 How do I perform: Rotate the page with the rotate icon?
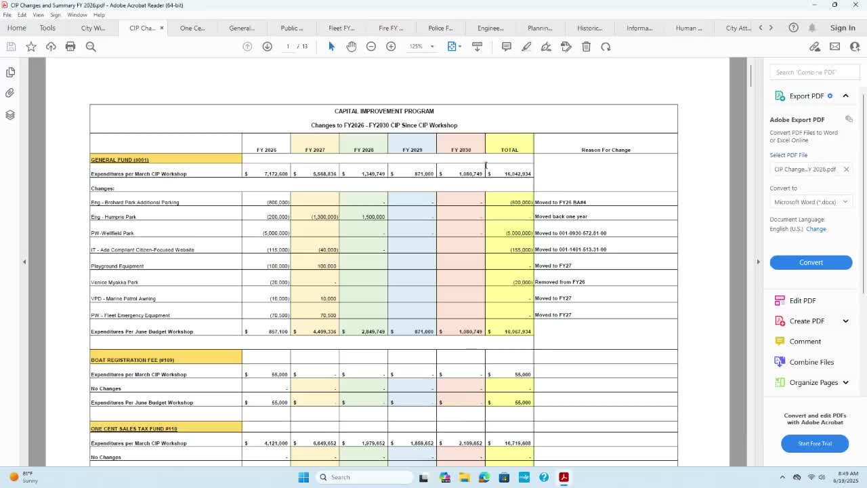click(x=606, y=47)
